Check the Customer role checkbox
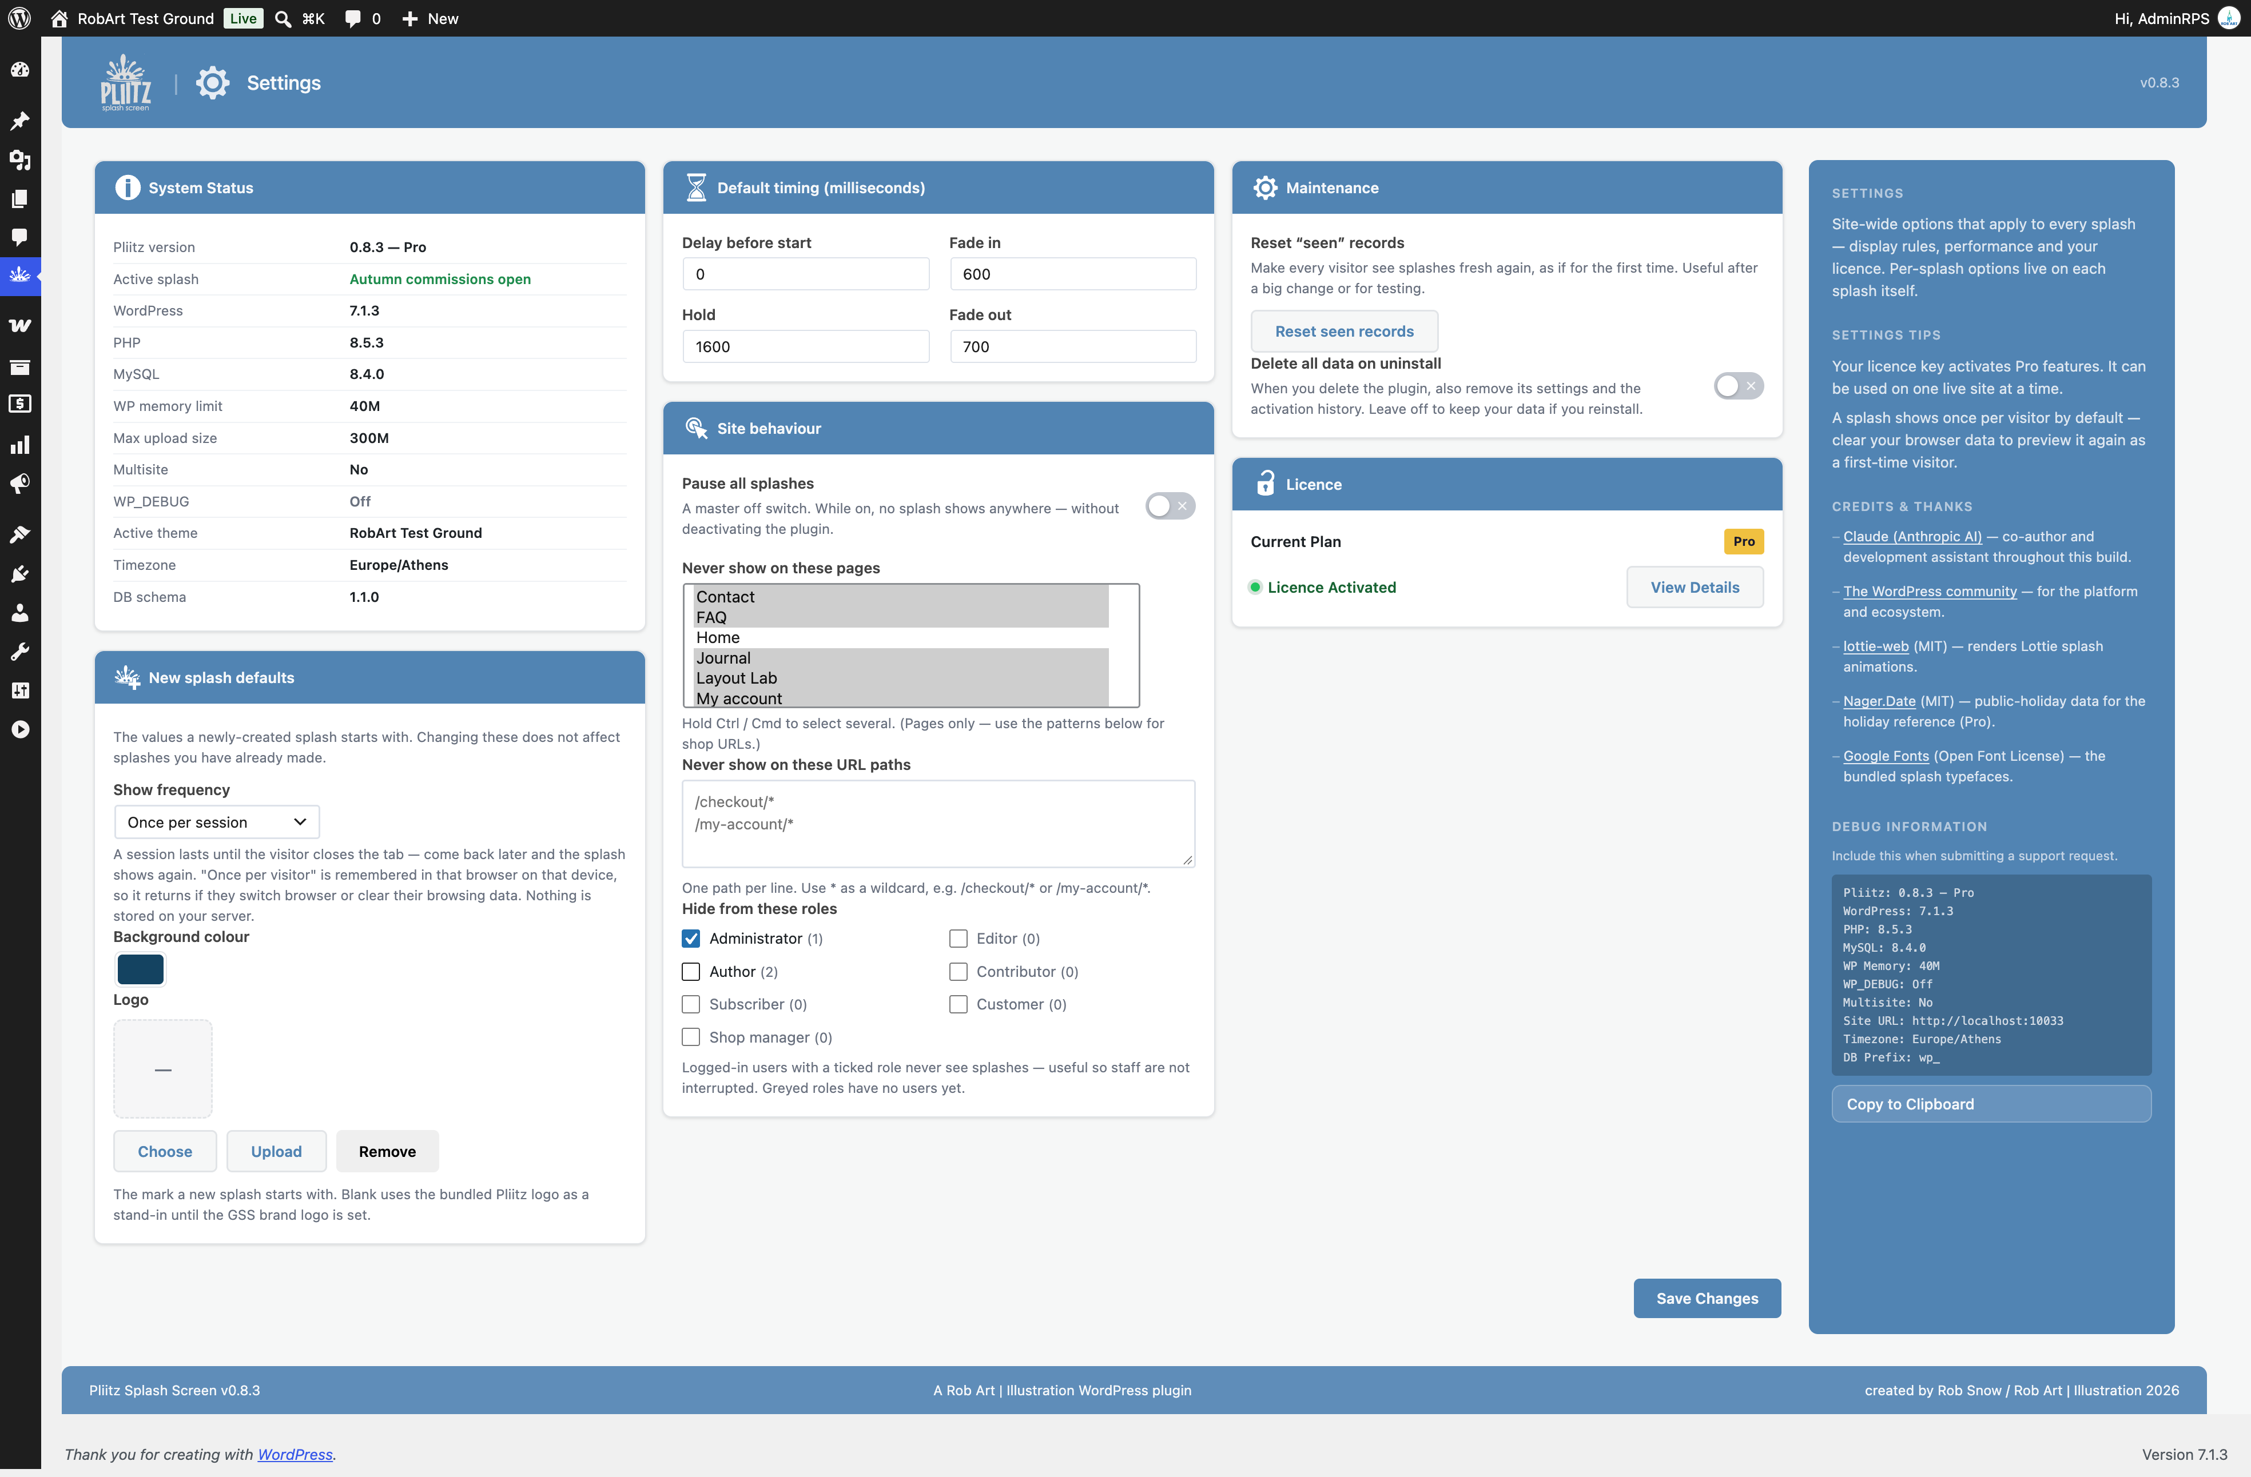 pyautogui.click(x=958, y=1004)
